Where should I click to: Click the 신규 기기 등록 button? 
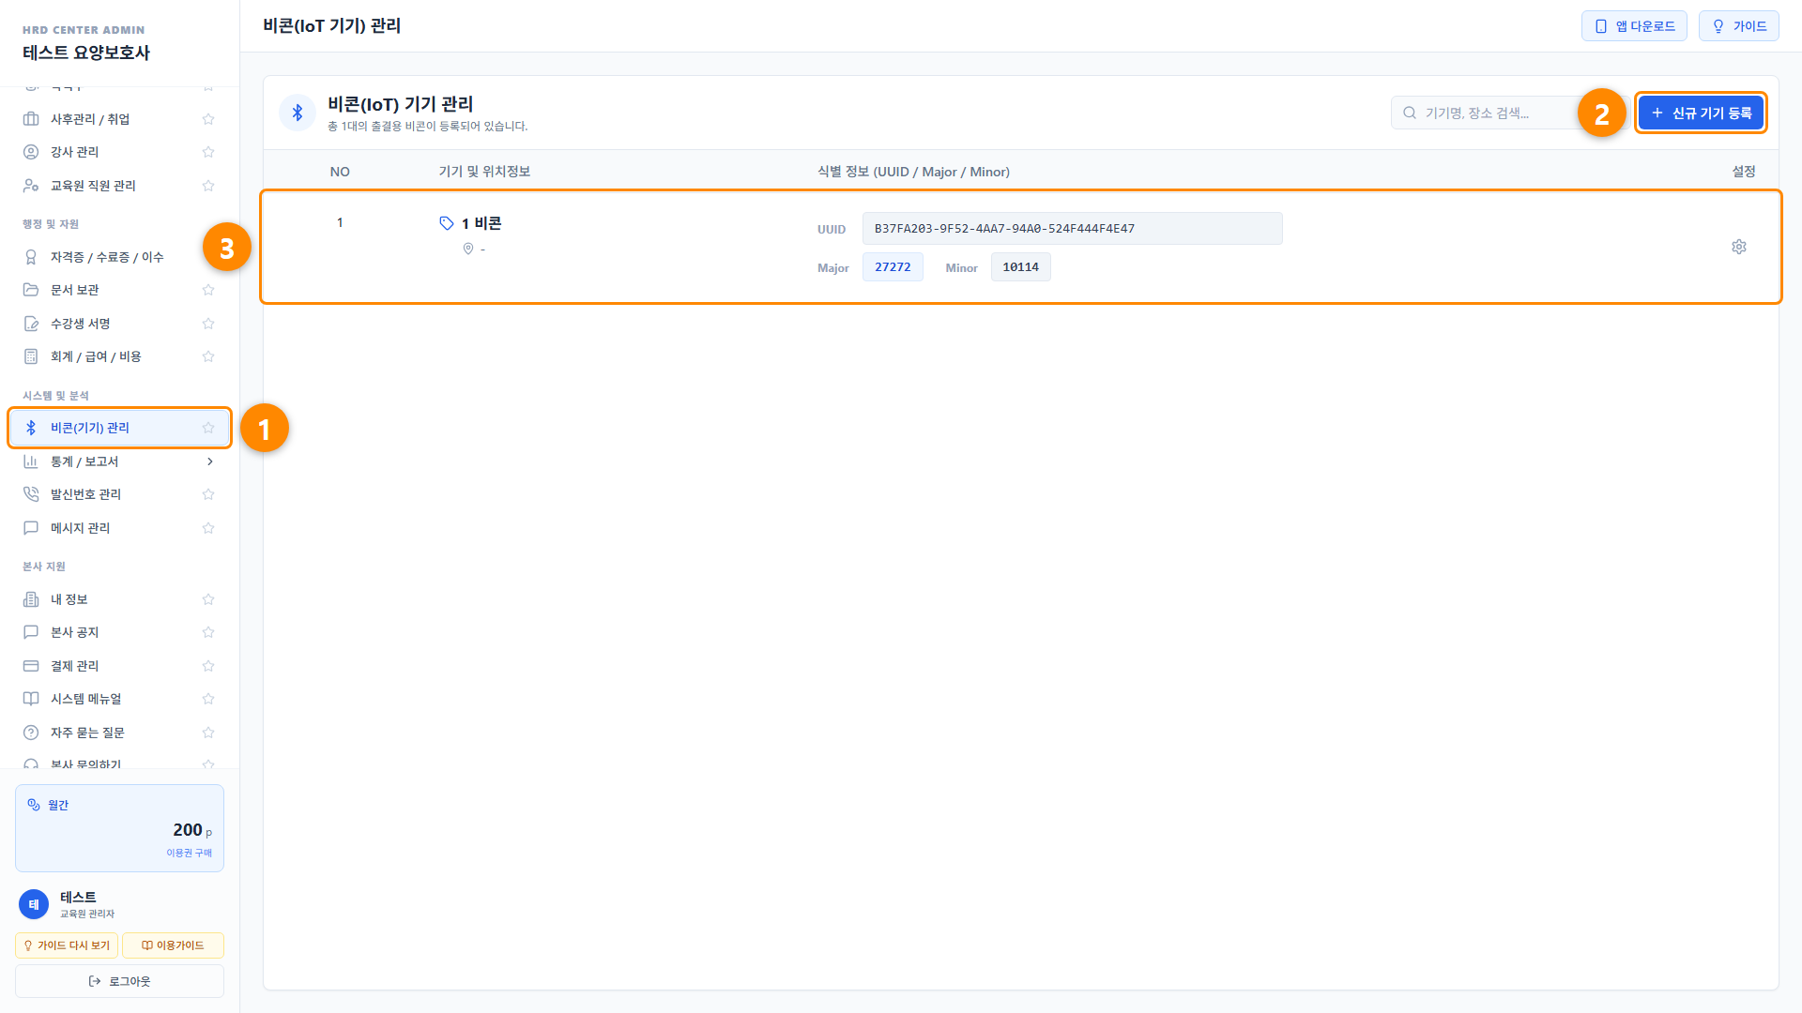(x=1701, y=113)
